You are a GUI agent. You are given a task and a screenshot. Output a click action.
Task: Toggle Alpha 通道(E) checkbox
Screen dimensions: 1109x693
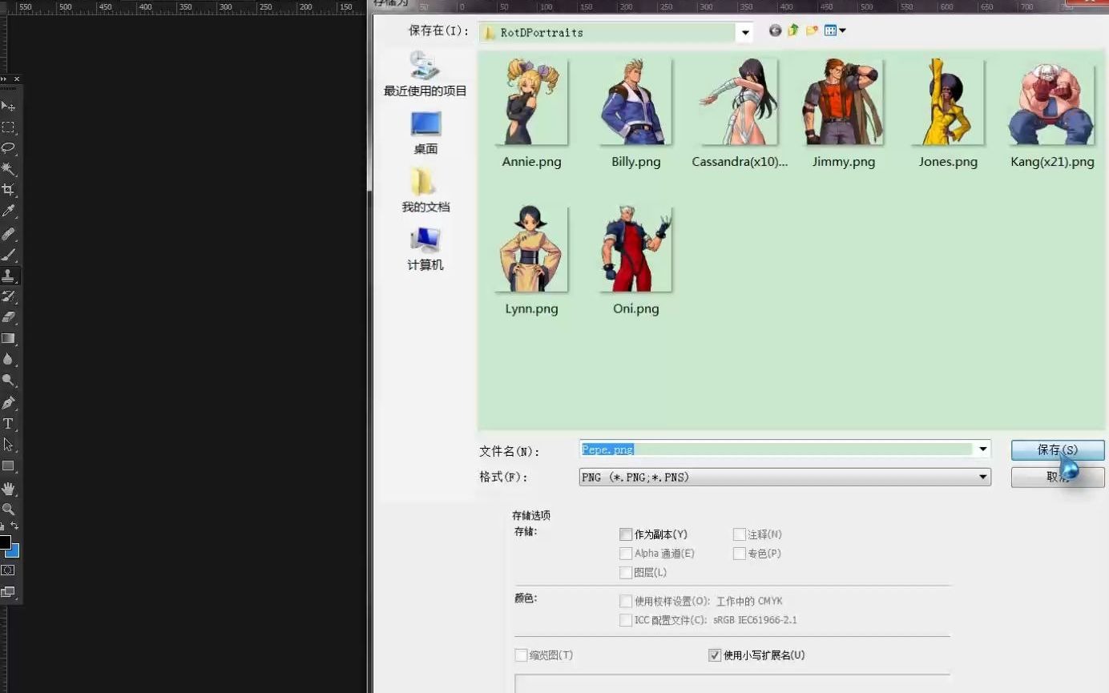(x=626, y=554)
